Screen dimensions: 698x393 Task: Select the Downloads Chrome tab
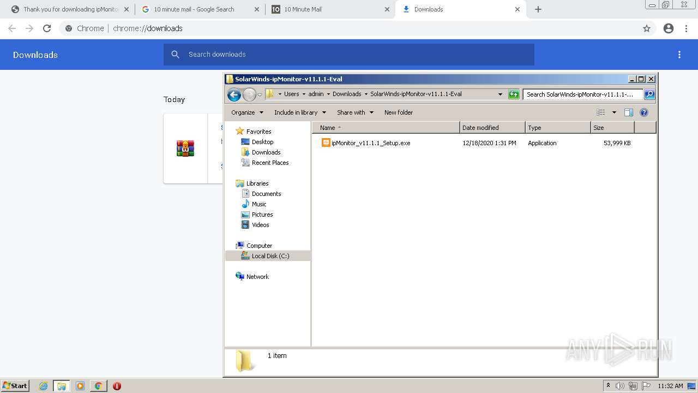coord(461,9)
